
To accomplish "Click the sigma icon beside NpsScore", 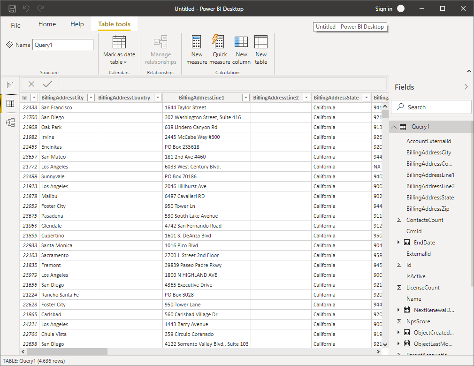I will (x=399, y=321).
